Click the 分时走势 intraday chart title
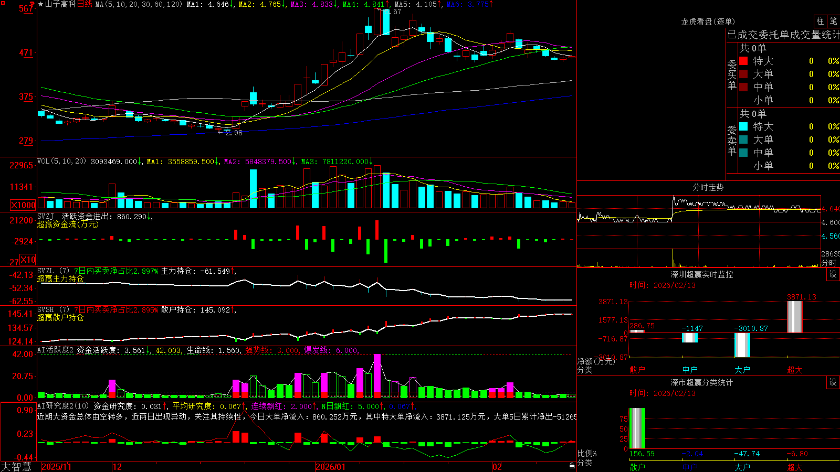 [x=708, y=187]
